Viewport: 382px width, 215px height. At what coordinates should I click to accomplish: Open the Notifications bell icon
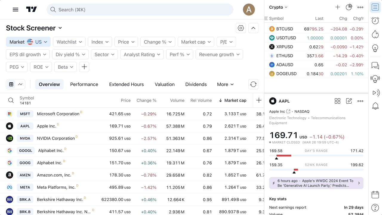[375, 106]
